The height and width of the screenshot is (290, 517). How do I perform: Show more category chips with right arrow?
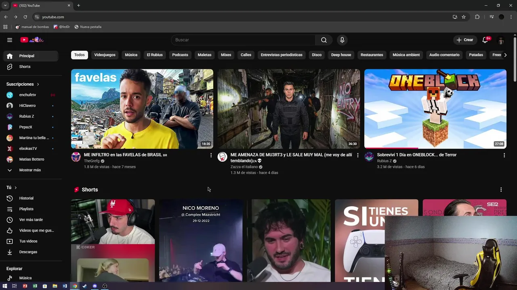pos(505,55)
